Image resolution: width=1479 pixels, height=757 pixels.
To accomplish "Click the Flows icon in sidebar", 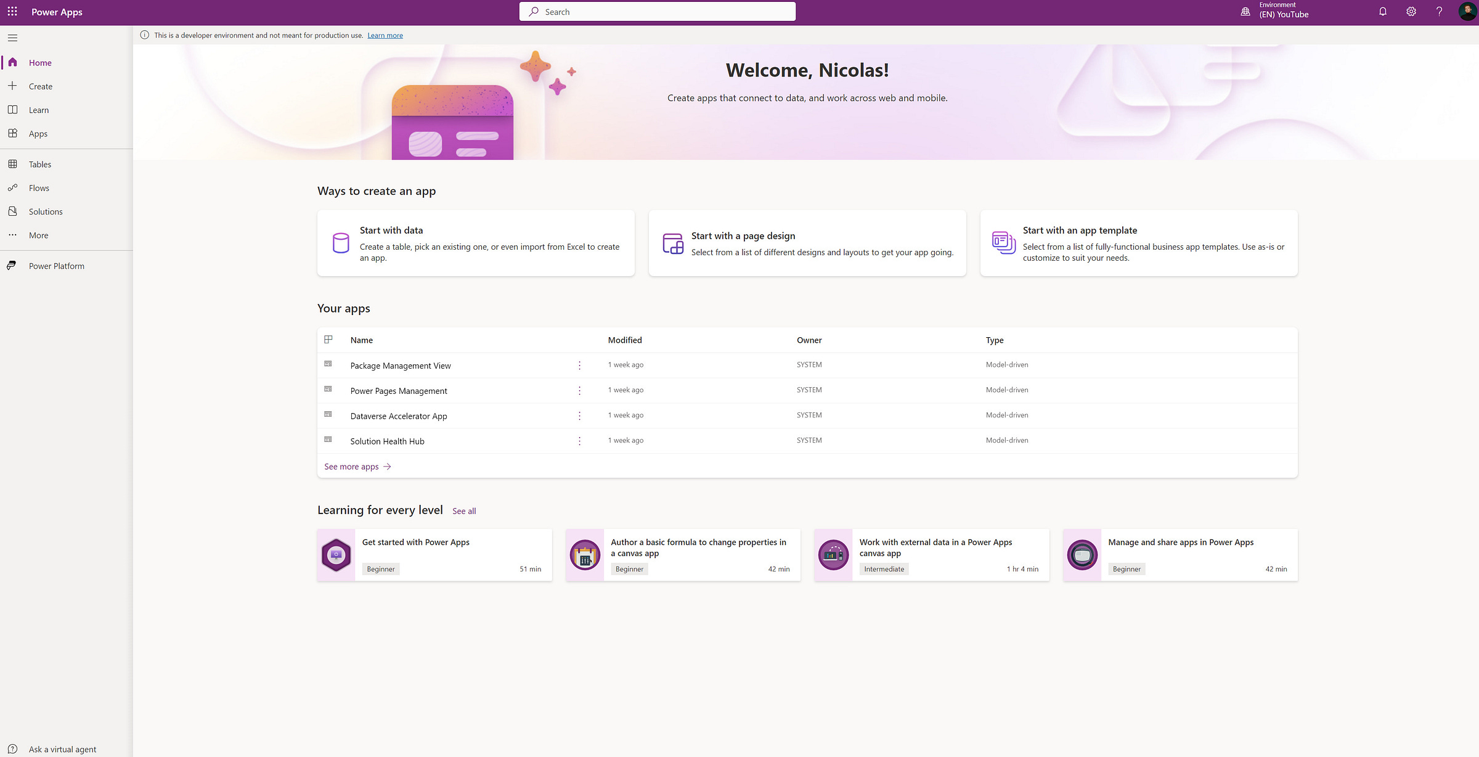I will (12, 187).
